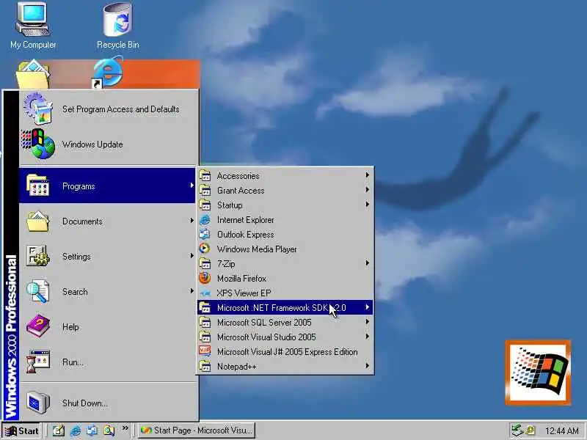Expand the Notepad++ submenu arrow

pos(368,365)
